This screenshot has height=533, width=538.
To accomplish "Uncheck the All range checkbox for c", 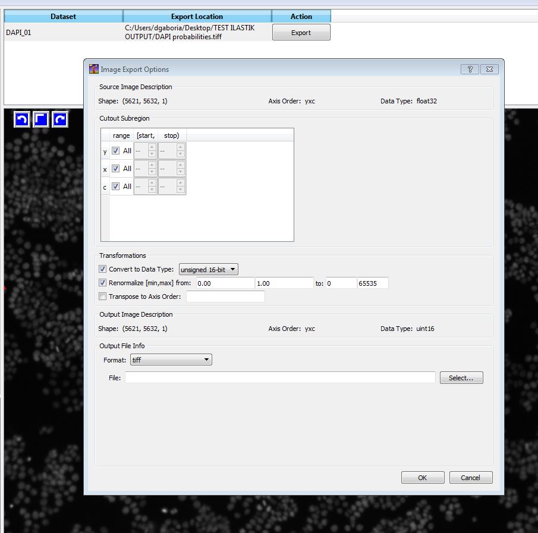I will [x=116, y=186].
